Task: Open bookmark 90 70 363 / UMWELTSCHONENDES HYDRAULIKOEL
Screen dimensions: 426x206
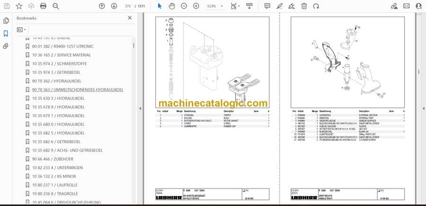Action: click(78, 90)
